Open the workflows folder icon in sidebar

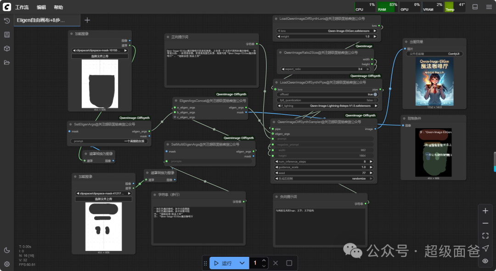(x=6, y=62)
